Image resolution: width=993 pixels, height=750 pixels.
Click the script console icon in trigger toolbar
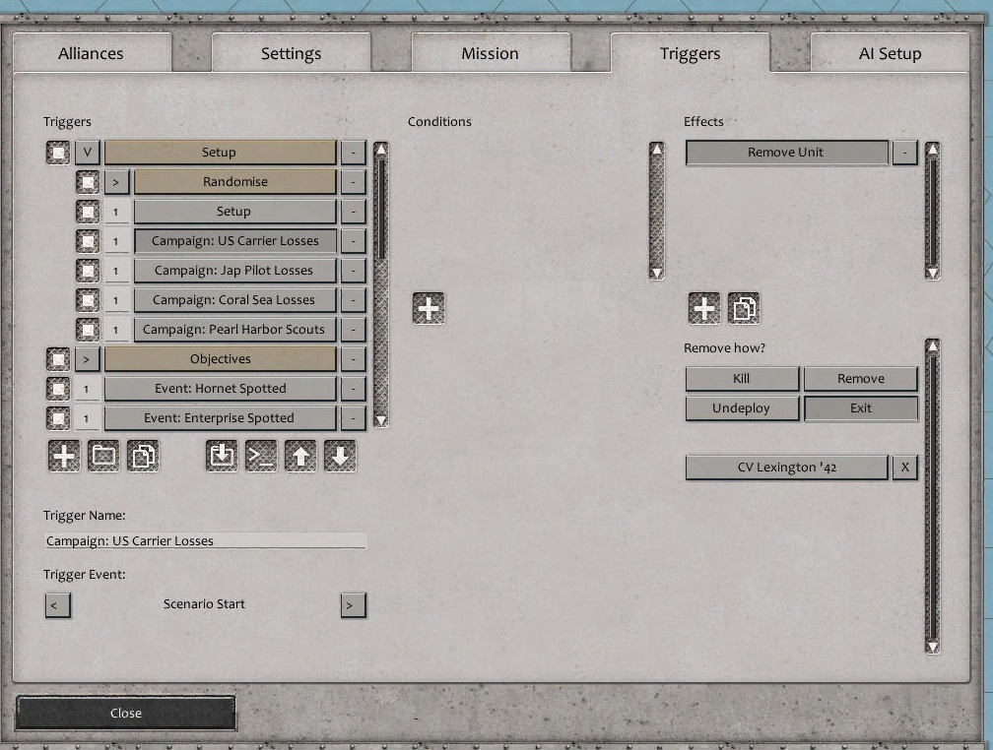(260, 456)
